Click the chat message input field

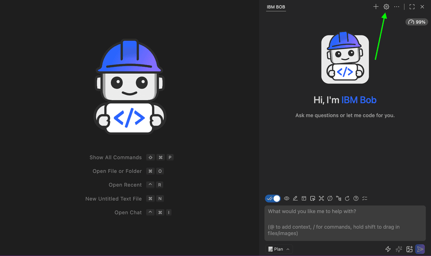(x=345, y=223)
